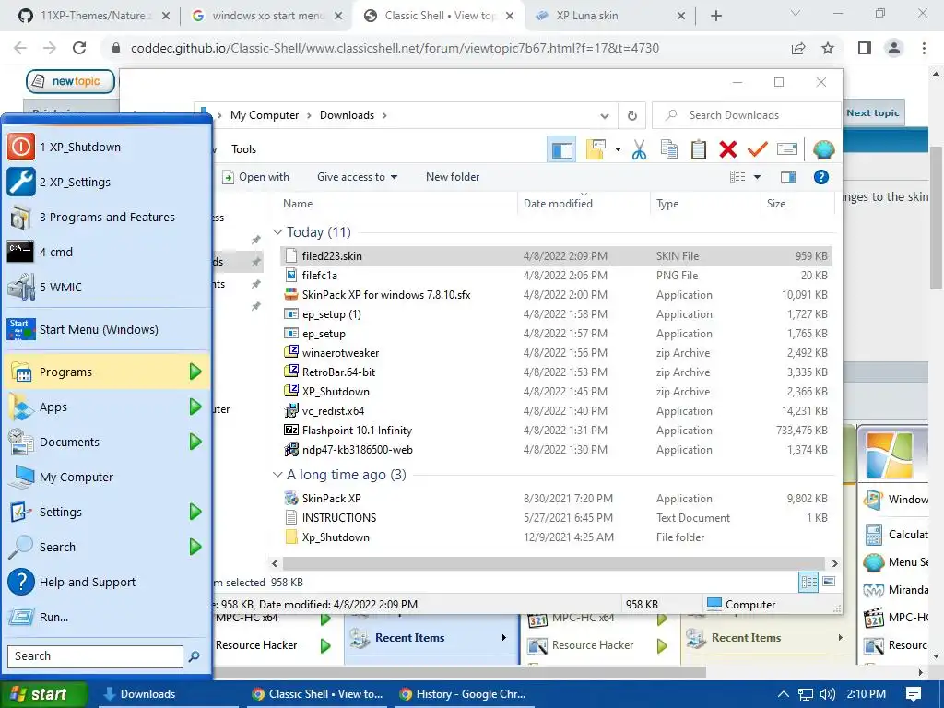Click the Explorer Copy icon
This screenshot has width=944, height=708.
point(669,149)
